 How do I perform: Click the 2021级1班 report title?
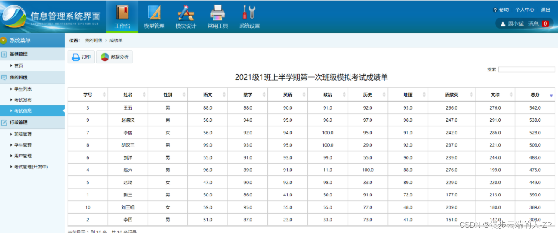coord(311,77)
